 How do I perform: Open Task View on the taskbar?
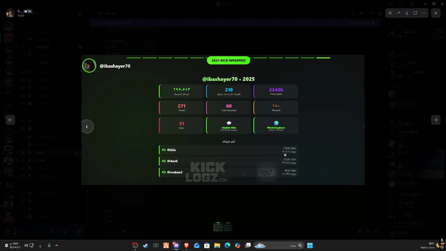tap(248, 245)
